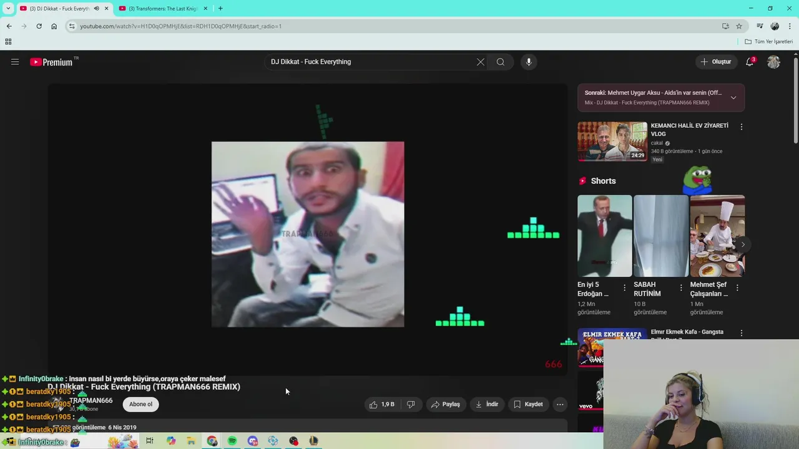799x449 pixels.
Task: Switch to Transformers: The Last Knight tab
Action: [163, 9]
